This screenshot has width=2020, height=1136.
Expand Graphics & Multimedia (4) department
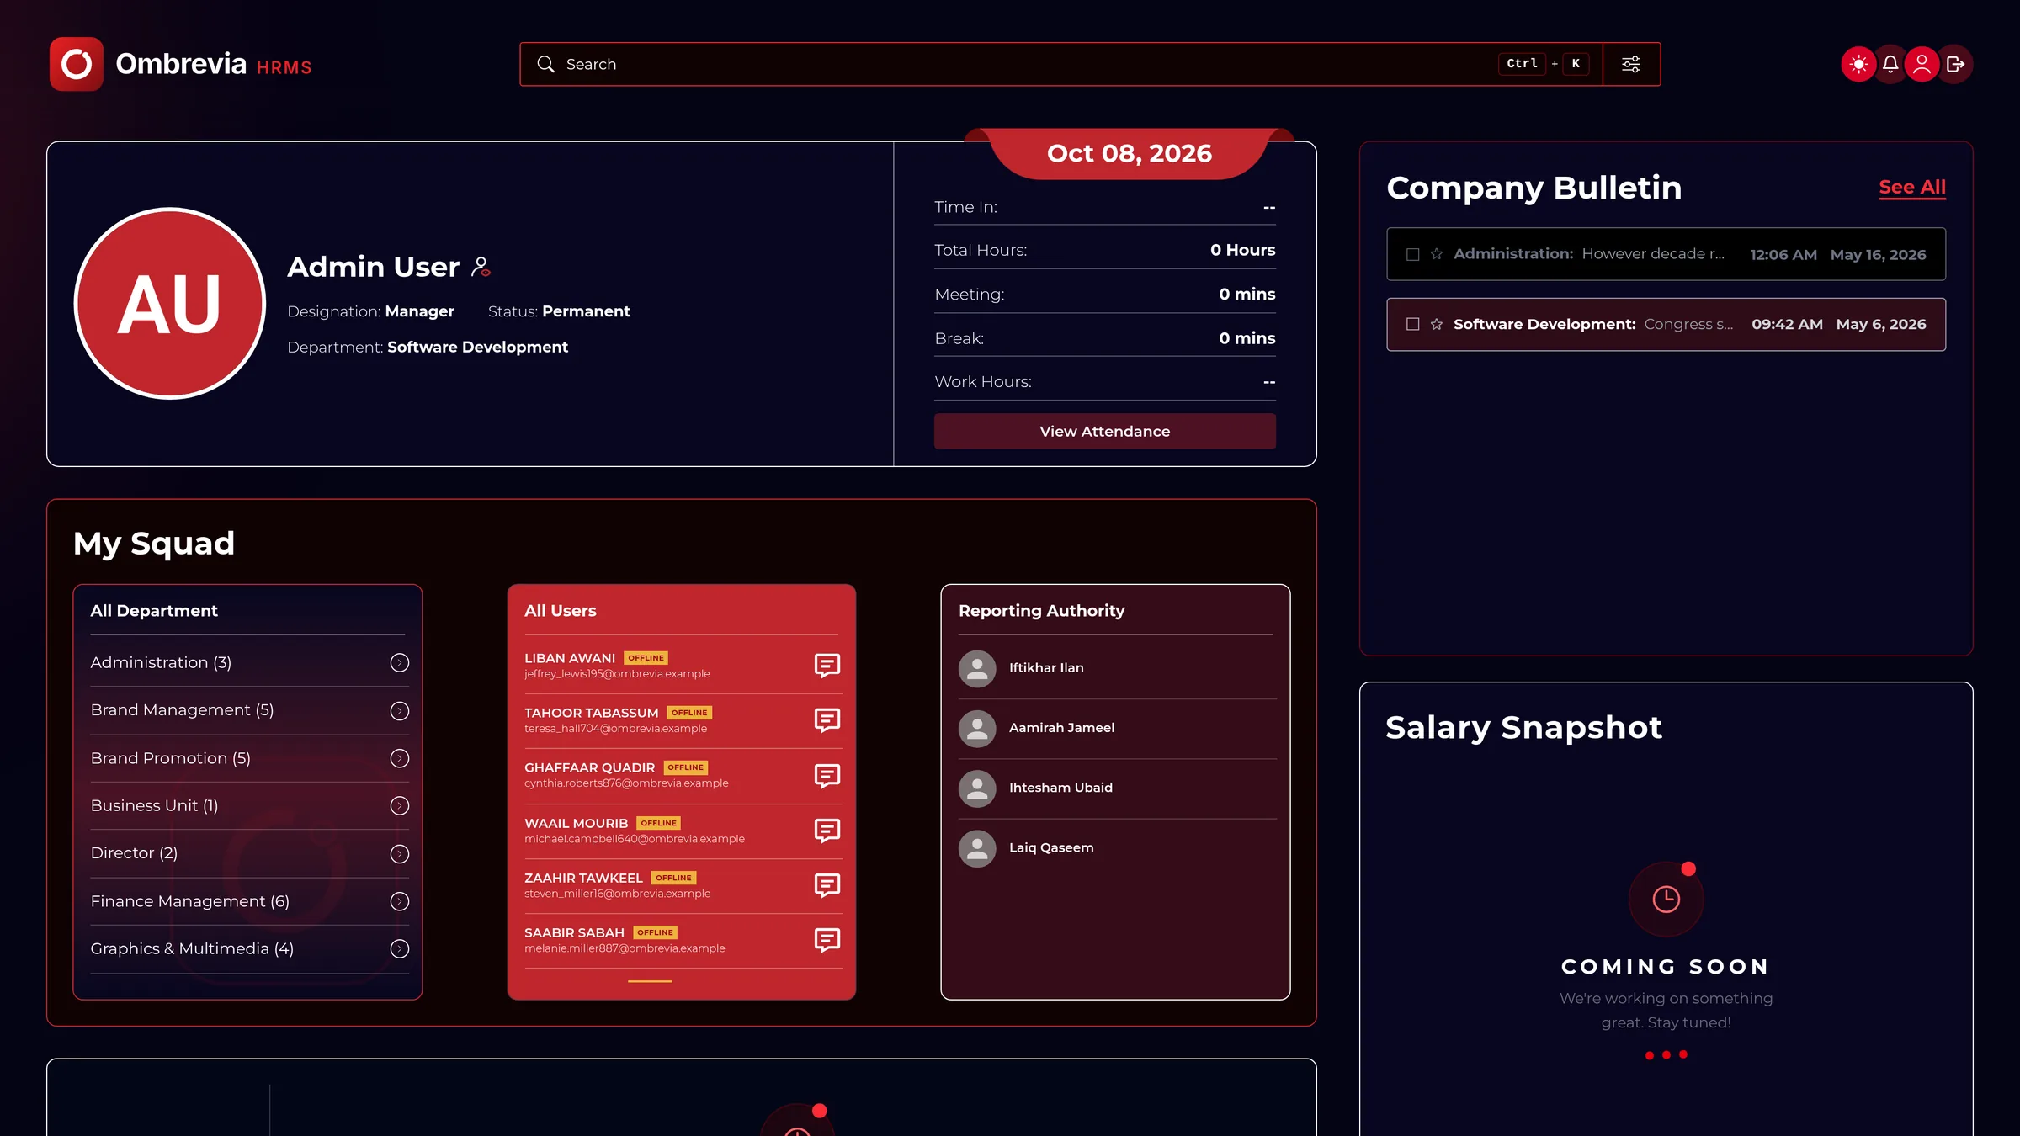(400, 949)
